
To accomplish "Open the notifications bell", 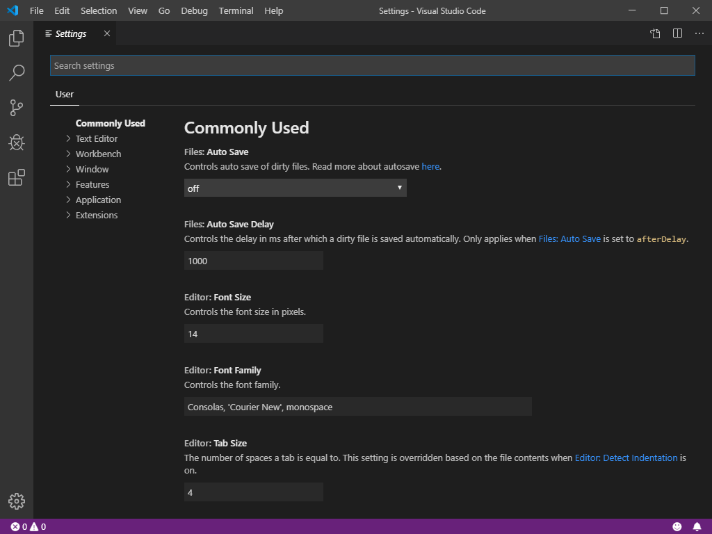I will [x=697, y=527].
